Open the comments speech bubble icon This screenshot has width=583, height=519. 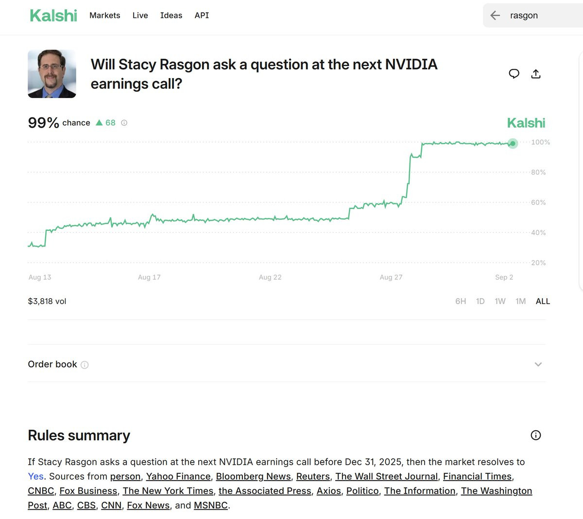[514, 74]
